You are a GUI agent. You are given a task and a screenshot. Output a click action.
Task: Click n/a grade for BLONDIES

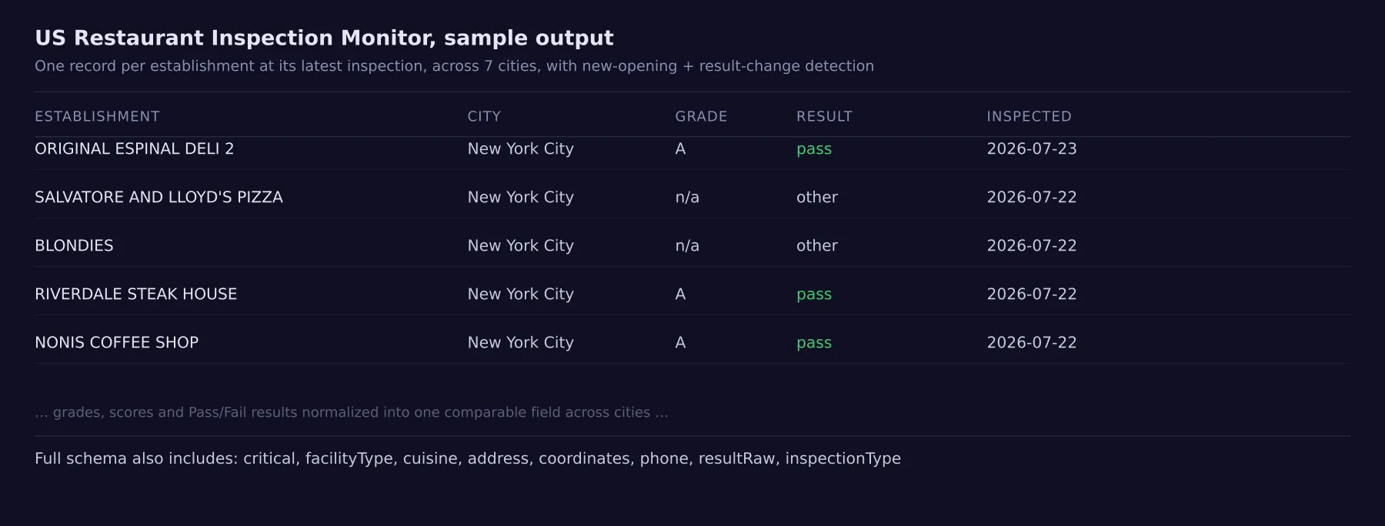pyautogui.click(x=687, y=245)
